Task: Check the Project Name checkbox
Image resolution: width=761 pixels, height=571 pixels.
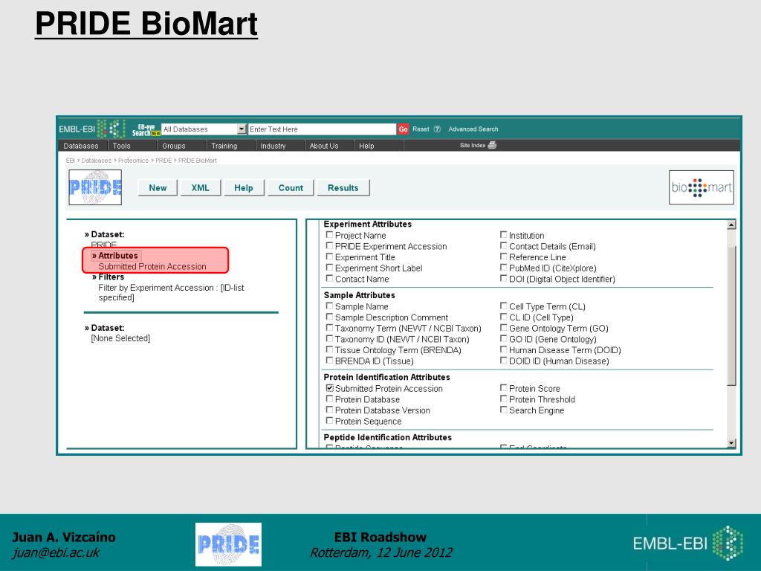Action: [329, 235]
